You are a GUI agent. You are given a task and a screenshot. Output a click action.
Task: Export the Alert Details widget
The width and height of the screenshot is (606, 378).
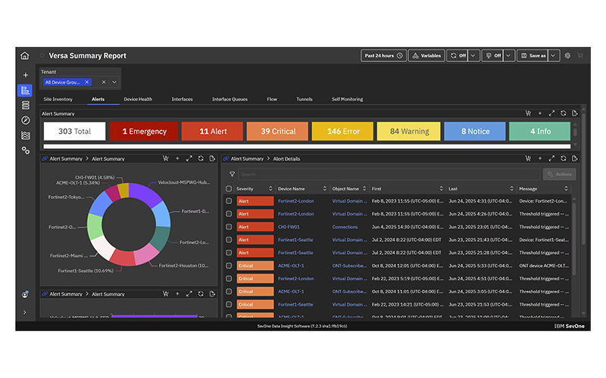click(575, 159)
